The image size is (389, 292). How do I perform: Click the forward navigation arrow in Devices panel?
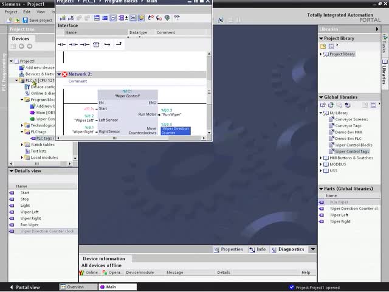(30, 46)
